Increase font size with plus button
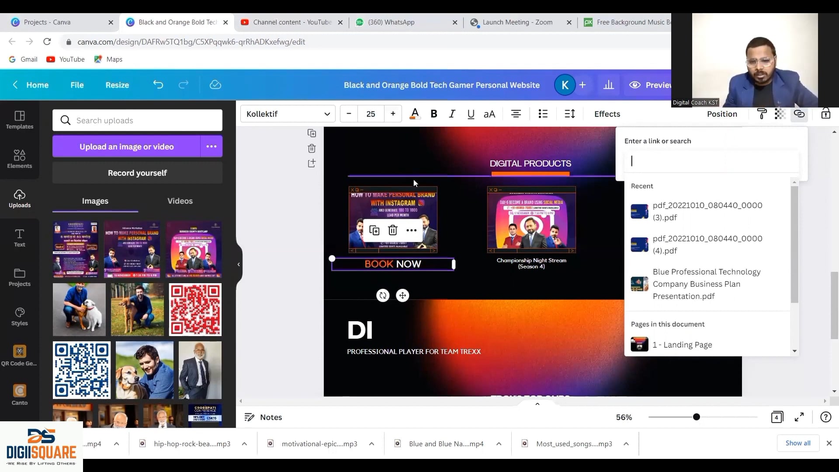 [x=393, y=114]
